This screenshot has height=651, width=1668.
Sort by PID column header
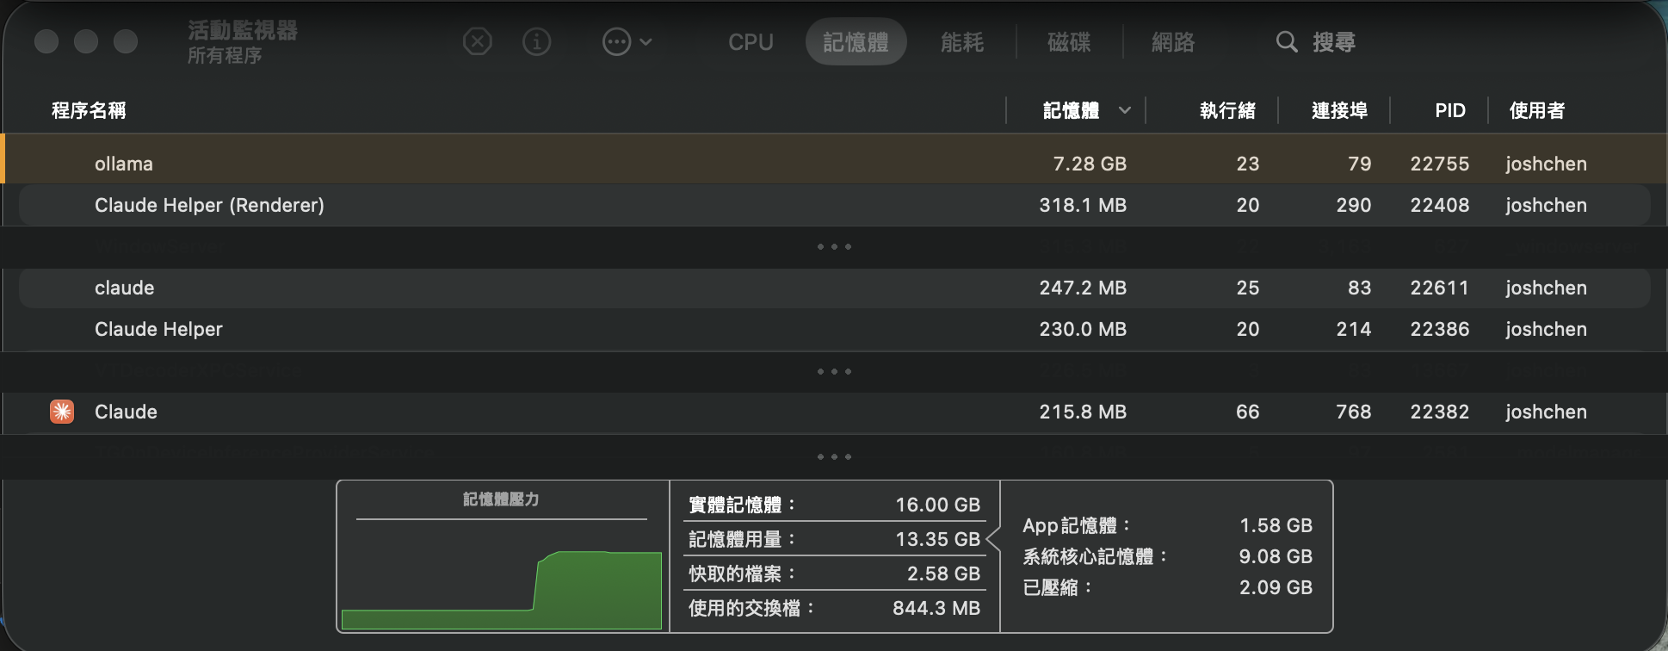[x=1450, y=110]
